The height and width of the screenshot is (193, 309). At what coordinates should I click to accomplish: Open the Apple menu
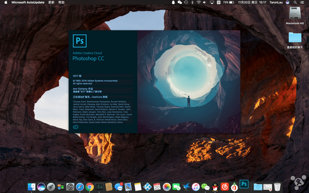[x=6, y=3]
